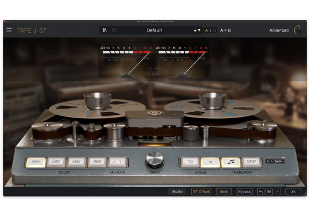Click the left tape reel

click(97, 106)
